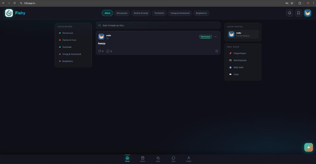Viewport: 316px width, 164px height.
Task: Open Profiel in bottom navigation
Action: 189,159
